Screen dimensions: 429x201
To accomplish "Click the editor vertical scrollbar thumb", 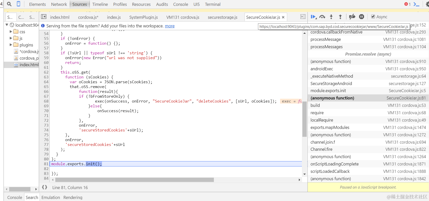I will 304,119.
